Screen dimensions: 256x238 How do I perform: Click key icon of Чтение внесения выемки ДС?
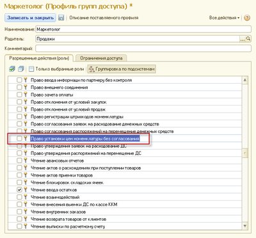click(26, 204)
